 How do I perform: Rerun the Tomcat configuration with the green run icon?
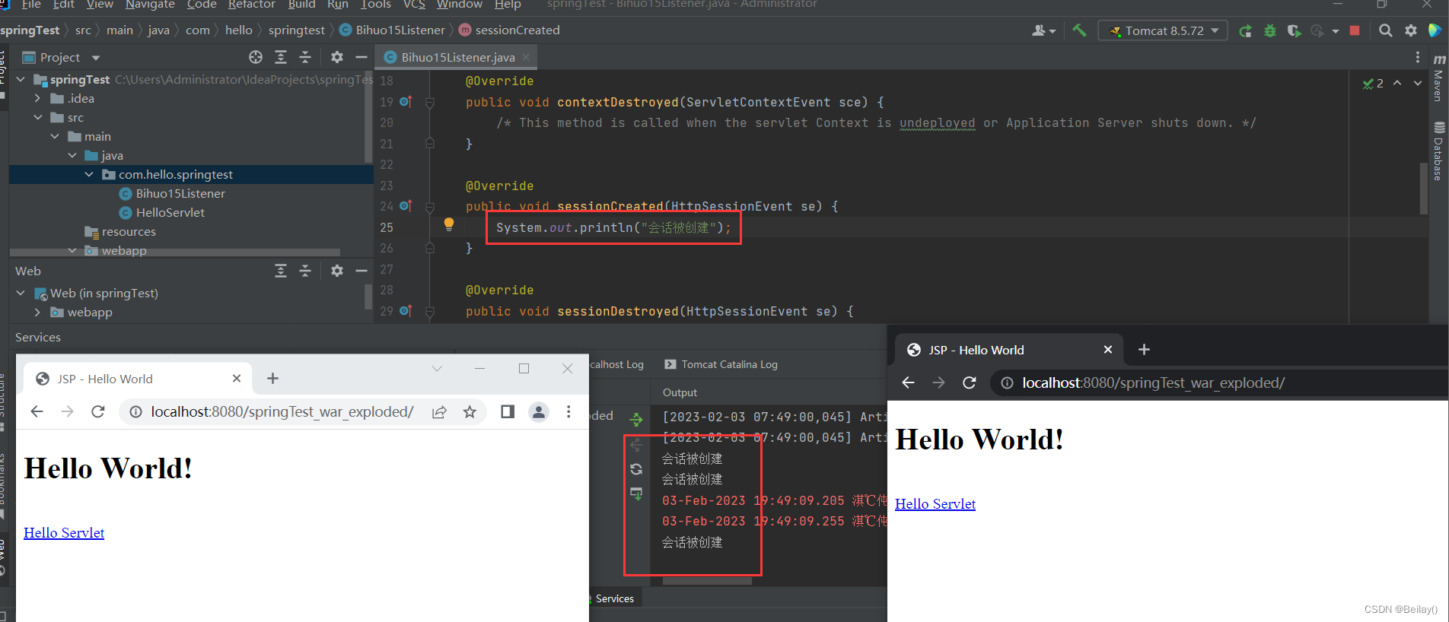tap(1245, 31)
